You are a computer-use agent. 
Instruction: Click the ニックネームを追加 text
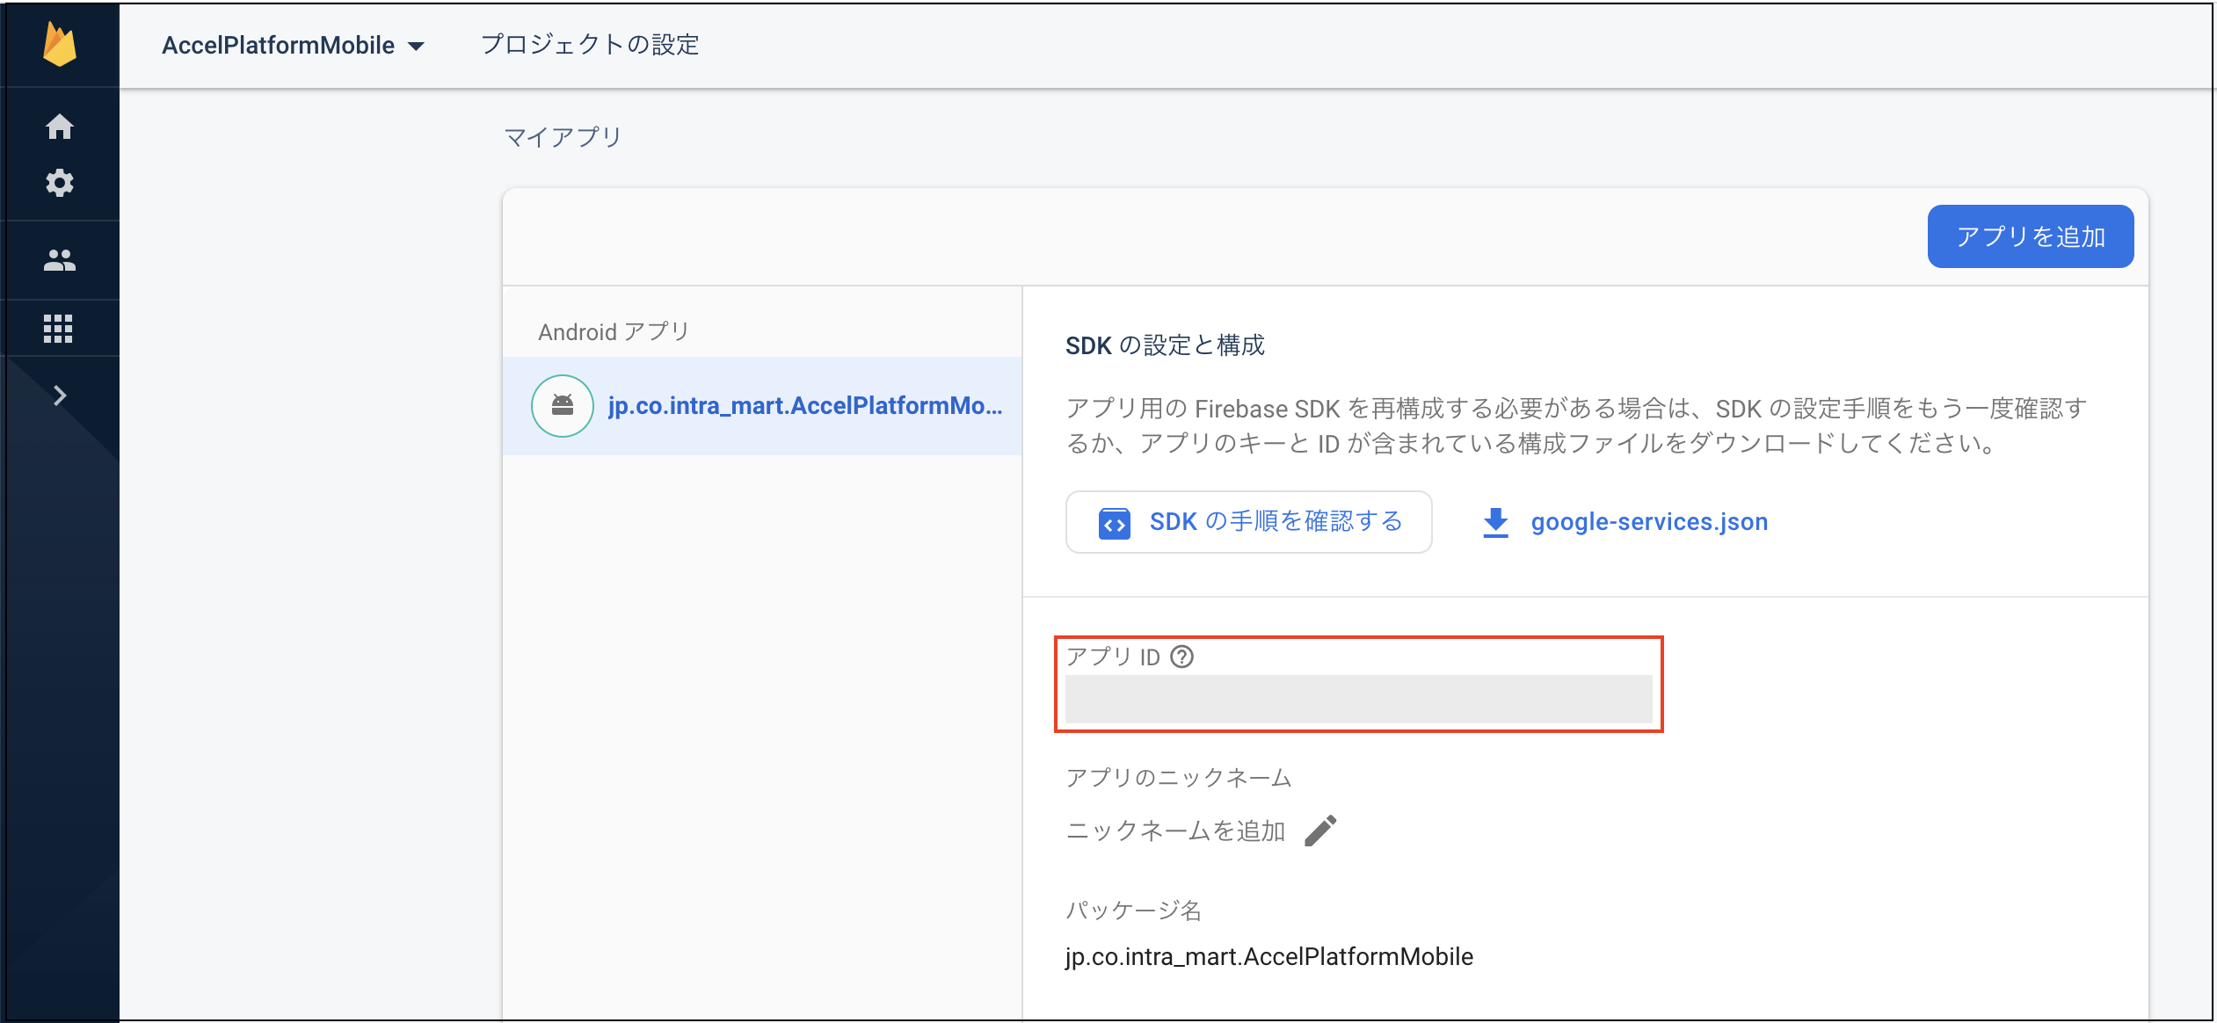[1175, 831]
